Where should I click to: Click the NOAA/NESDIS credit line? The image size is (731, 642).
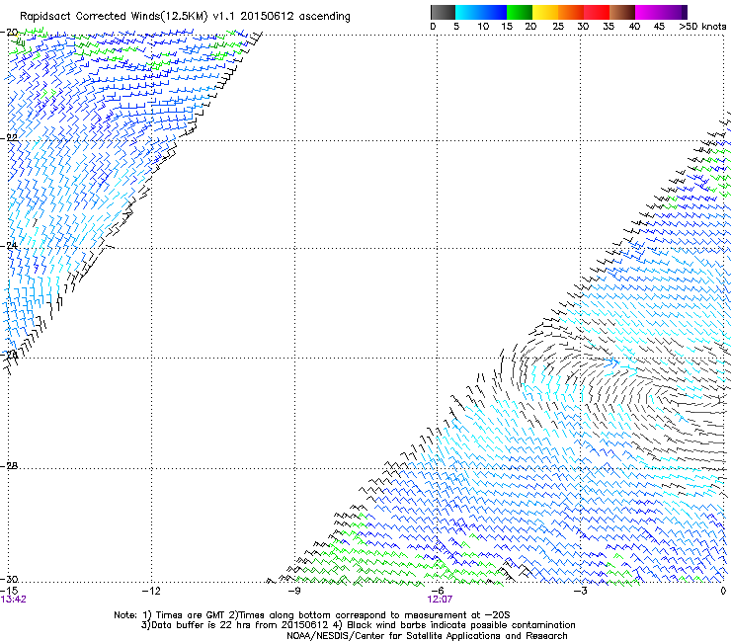tap(427, 636)
